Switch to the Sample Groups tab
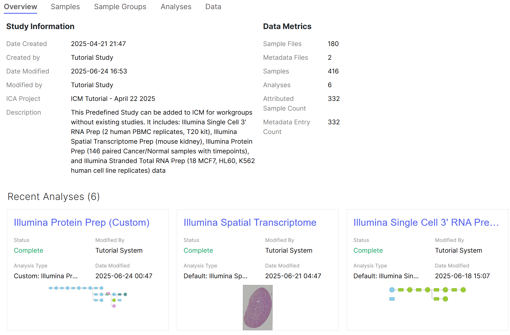The height and width of the screenshot is (335, 510). (x=120, y=7)
